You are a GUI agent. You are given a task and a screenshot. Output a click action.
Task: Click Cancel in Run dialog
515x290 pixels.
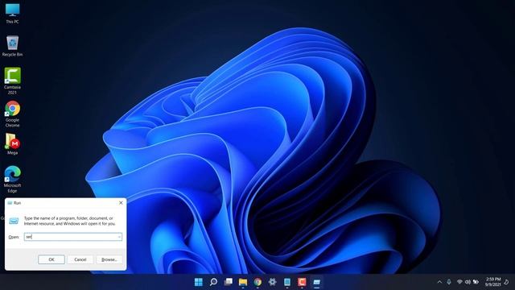80,259
